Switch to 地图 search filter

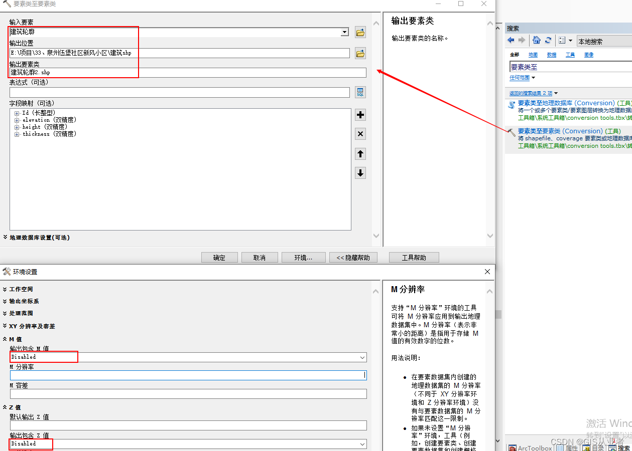pos(533,55)
